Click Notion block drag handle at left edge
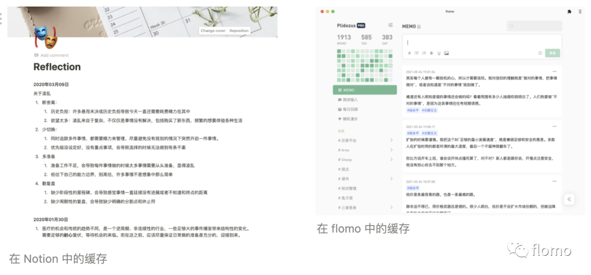This screenshot has width=591, height=275. tap(1, 19)
